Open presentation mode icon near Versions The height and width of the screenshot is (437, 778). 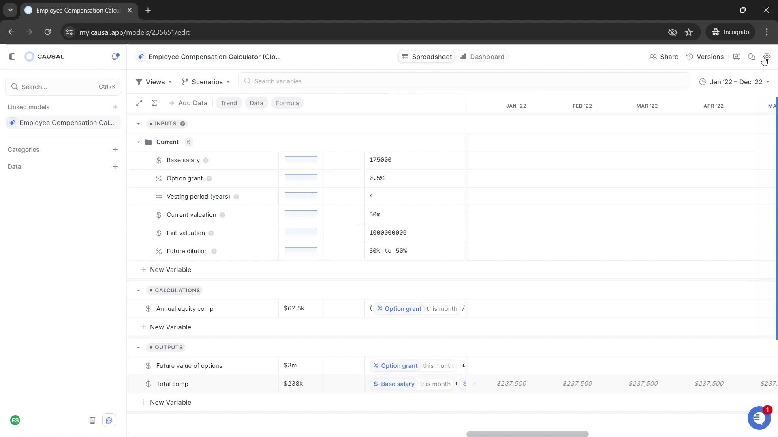[737, 57]
